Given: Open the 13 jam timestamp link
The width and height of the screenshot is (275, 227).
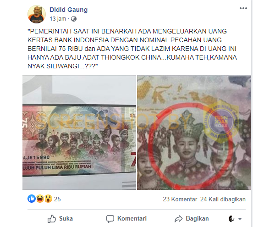Looking at the screenshot, I should [x=58, y=19].
